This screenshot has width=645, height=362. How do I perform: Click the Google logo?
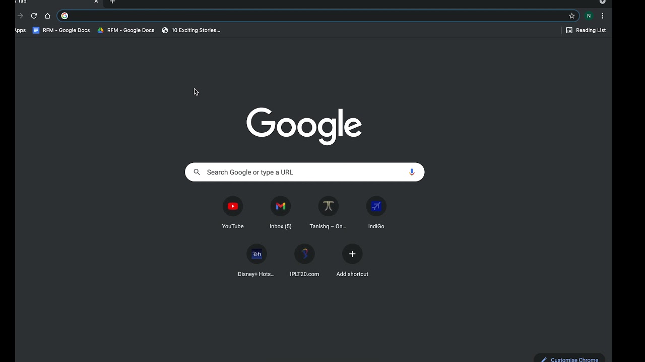click(304, 126)
